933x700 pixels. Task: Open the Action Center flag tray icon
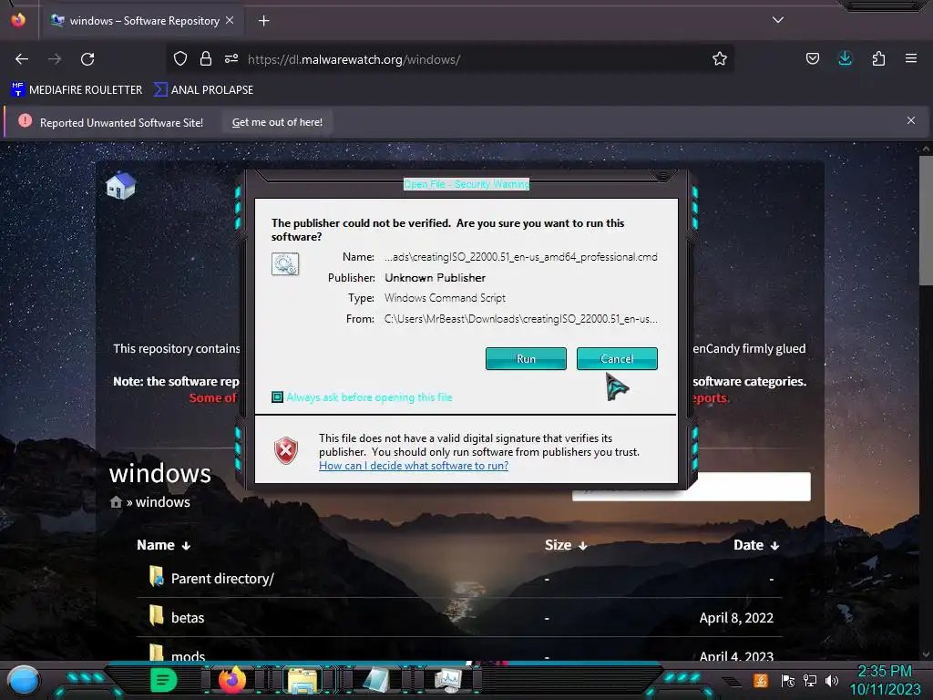787,680
